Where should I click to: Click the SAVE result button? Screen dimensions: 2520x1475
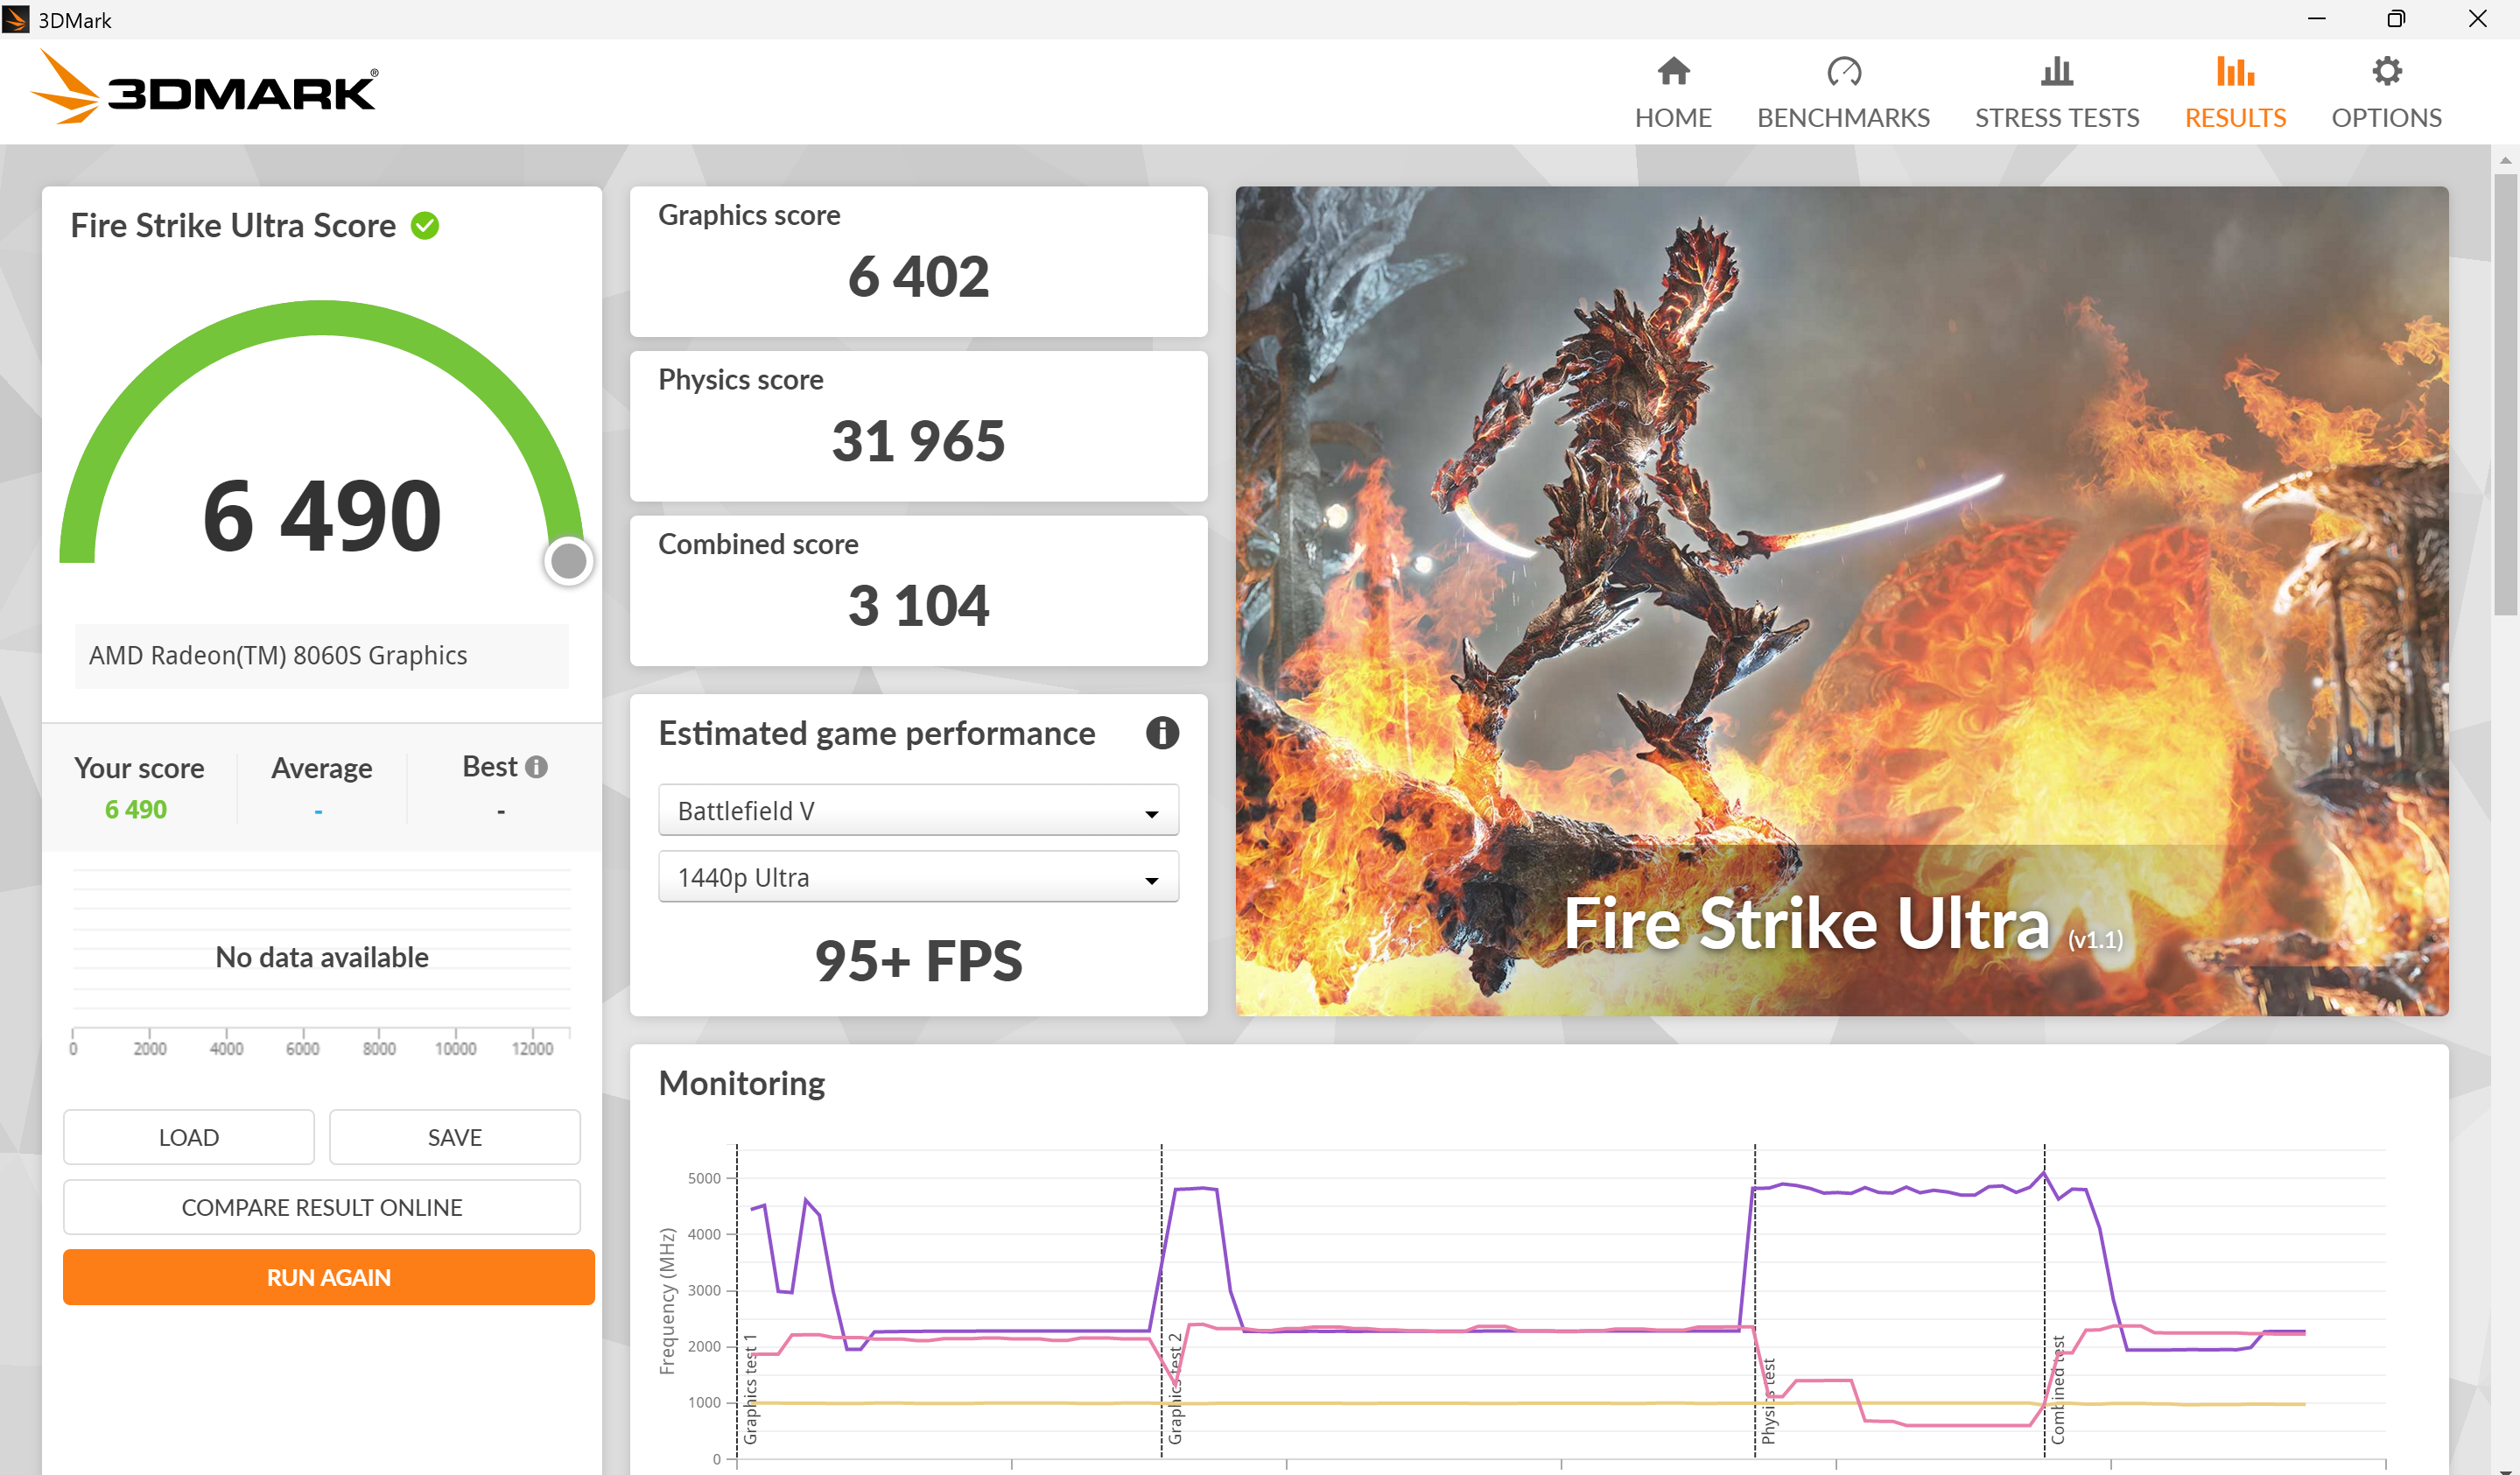click(x=454, y=1137)
